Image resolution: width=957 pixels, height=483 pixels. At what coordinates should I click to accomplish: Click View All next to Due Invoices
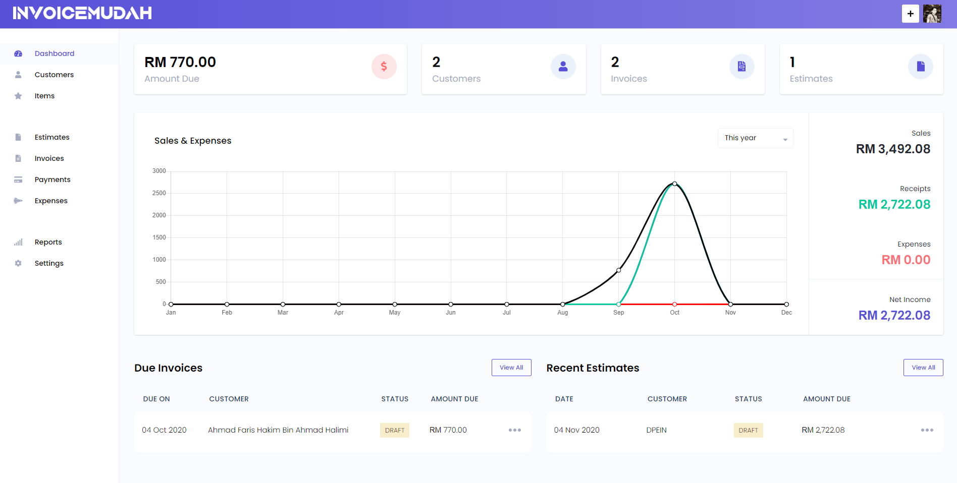(x=511, y=367)
